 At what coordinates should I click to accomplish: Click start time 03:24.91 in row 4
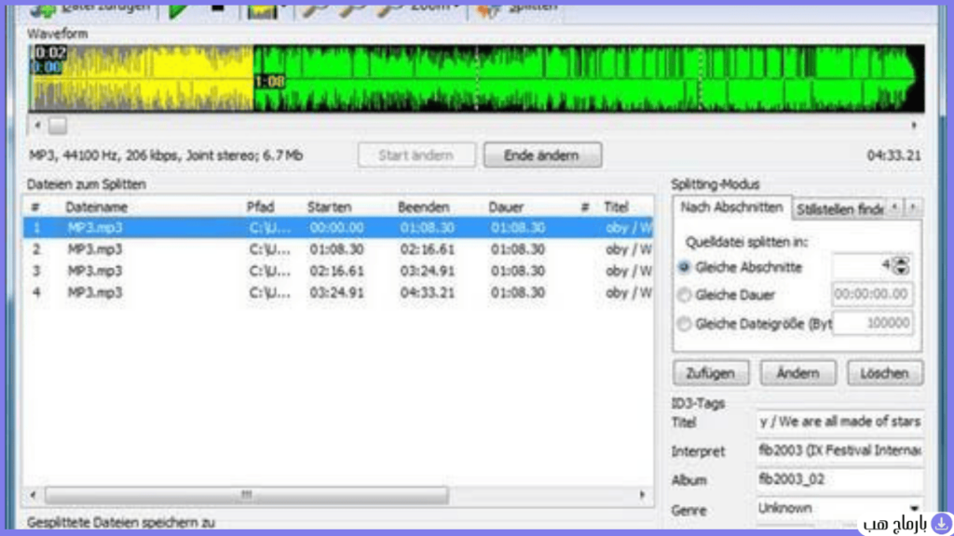[x=336, y=292]
